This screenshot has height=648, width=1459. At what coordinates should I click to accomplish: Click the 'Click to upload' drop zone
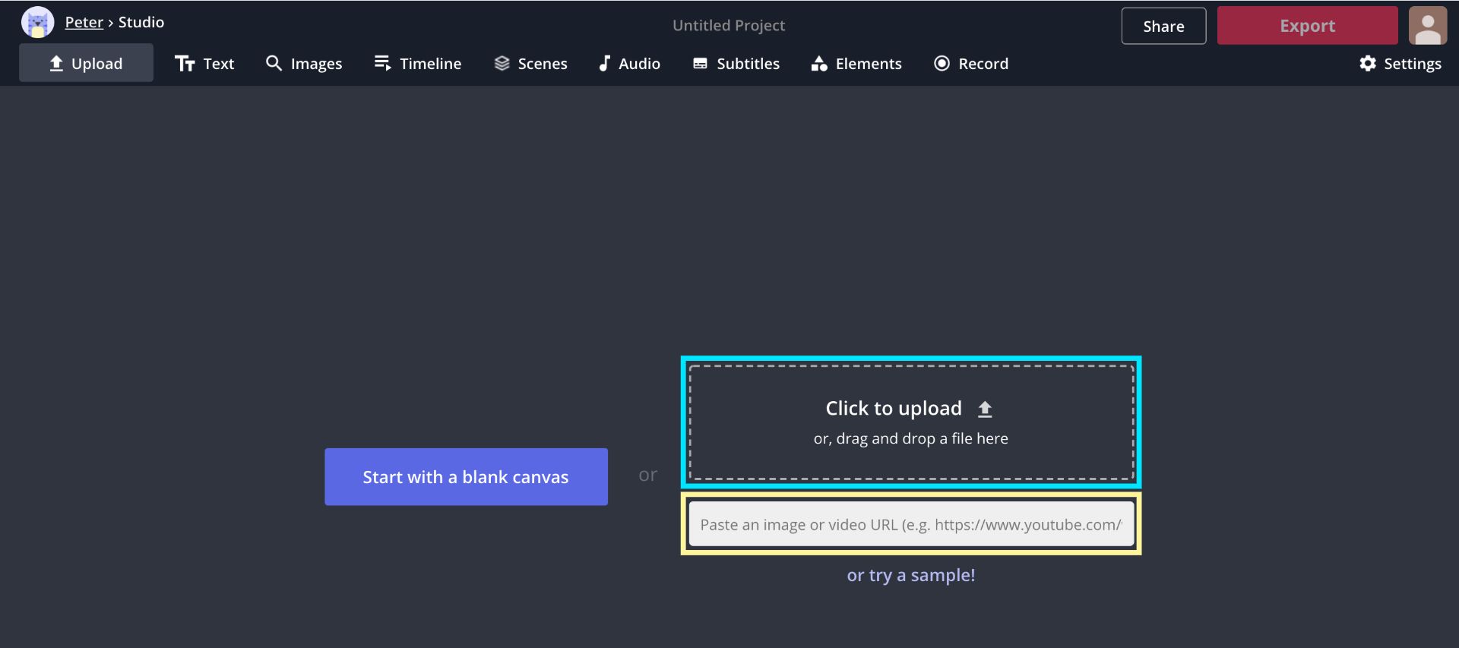pos(910,422)
